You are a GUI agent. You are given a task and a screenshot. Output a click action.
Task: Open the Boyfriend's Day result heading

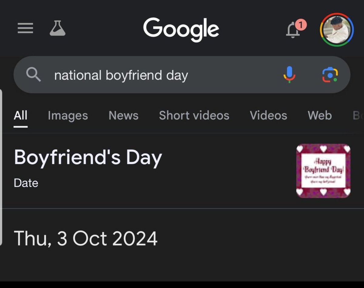[88, 157]
